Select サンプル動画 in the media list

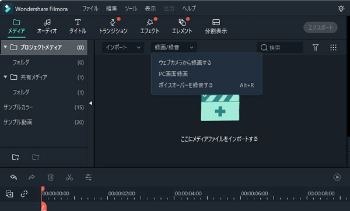tap(44, 122)
